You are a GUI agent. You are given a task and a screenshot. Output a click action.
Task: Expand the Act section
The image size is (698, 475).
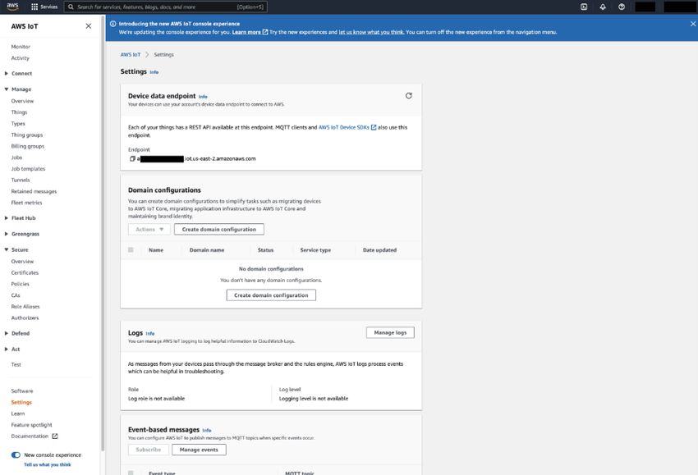click(7, 349)
